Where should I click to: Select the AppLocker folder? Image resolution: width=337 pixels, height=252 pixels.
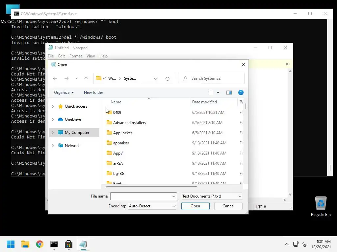[122, 133]
